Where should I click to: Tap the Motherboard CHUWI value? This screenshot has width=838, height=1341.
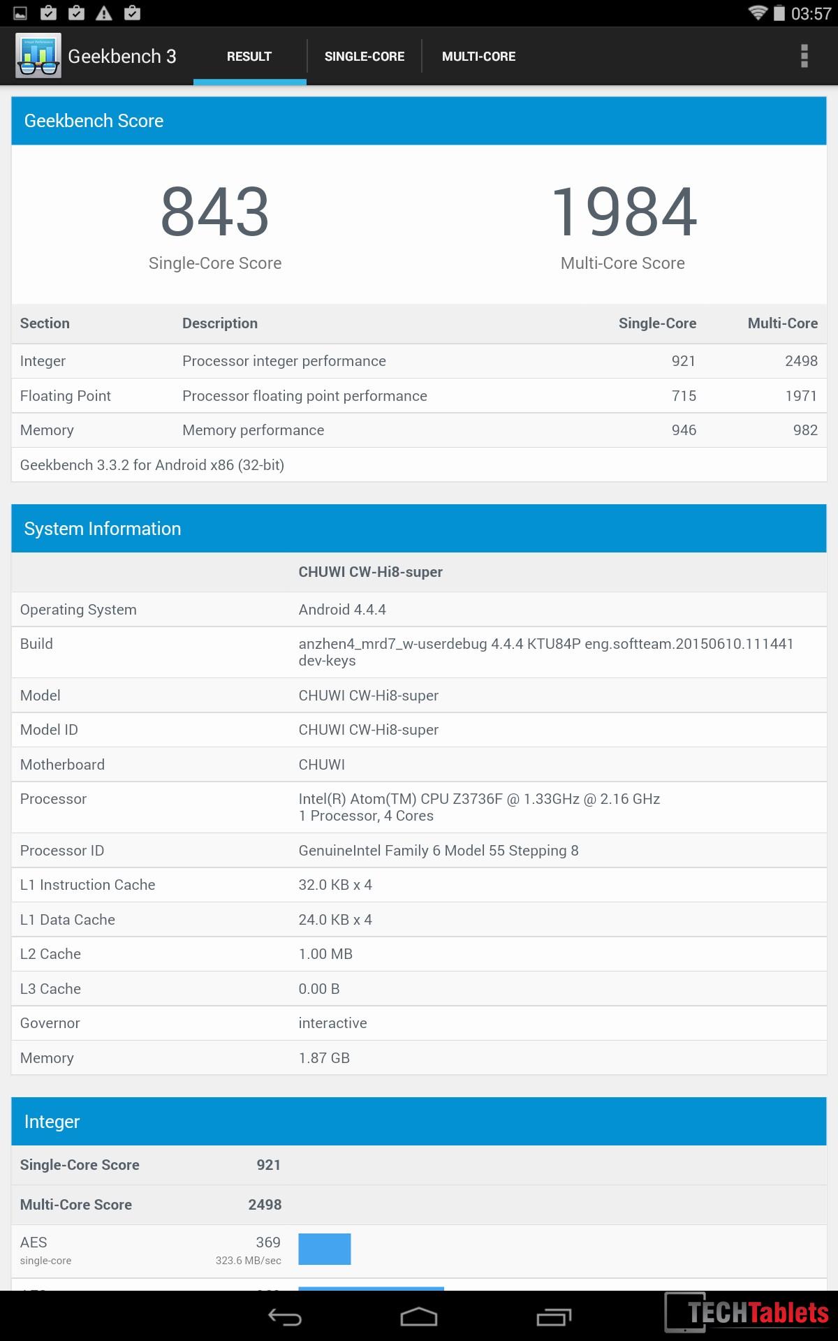click(x=322, y=765)
